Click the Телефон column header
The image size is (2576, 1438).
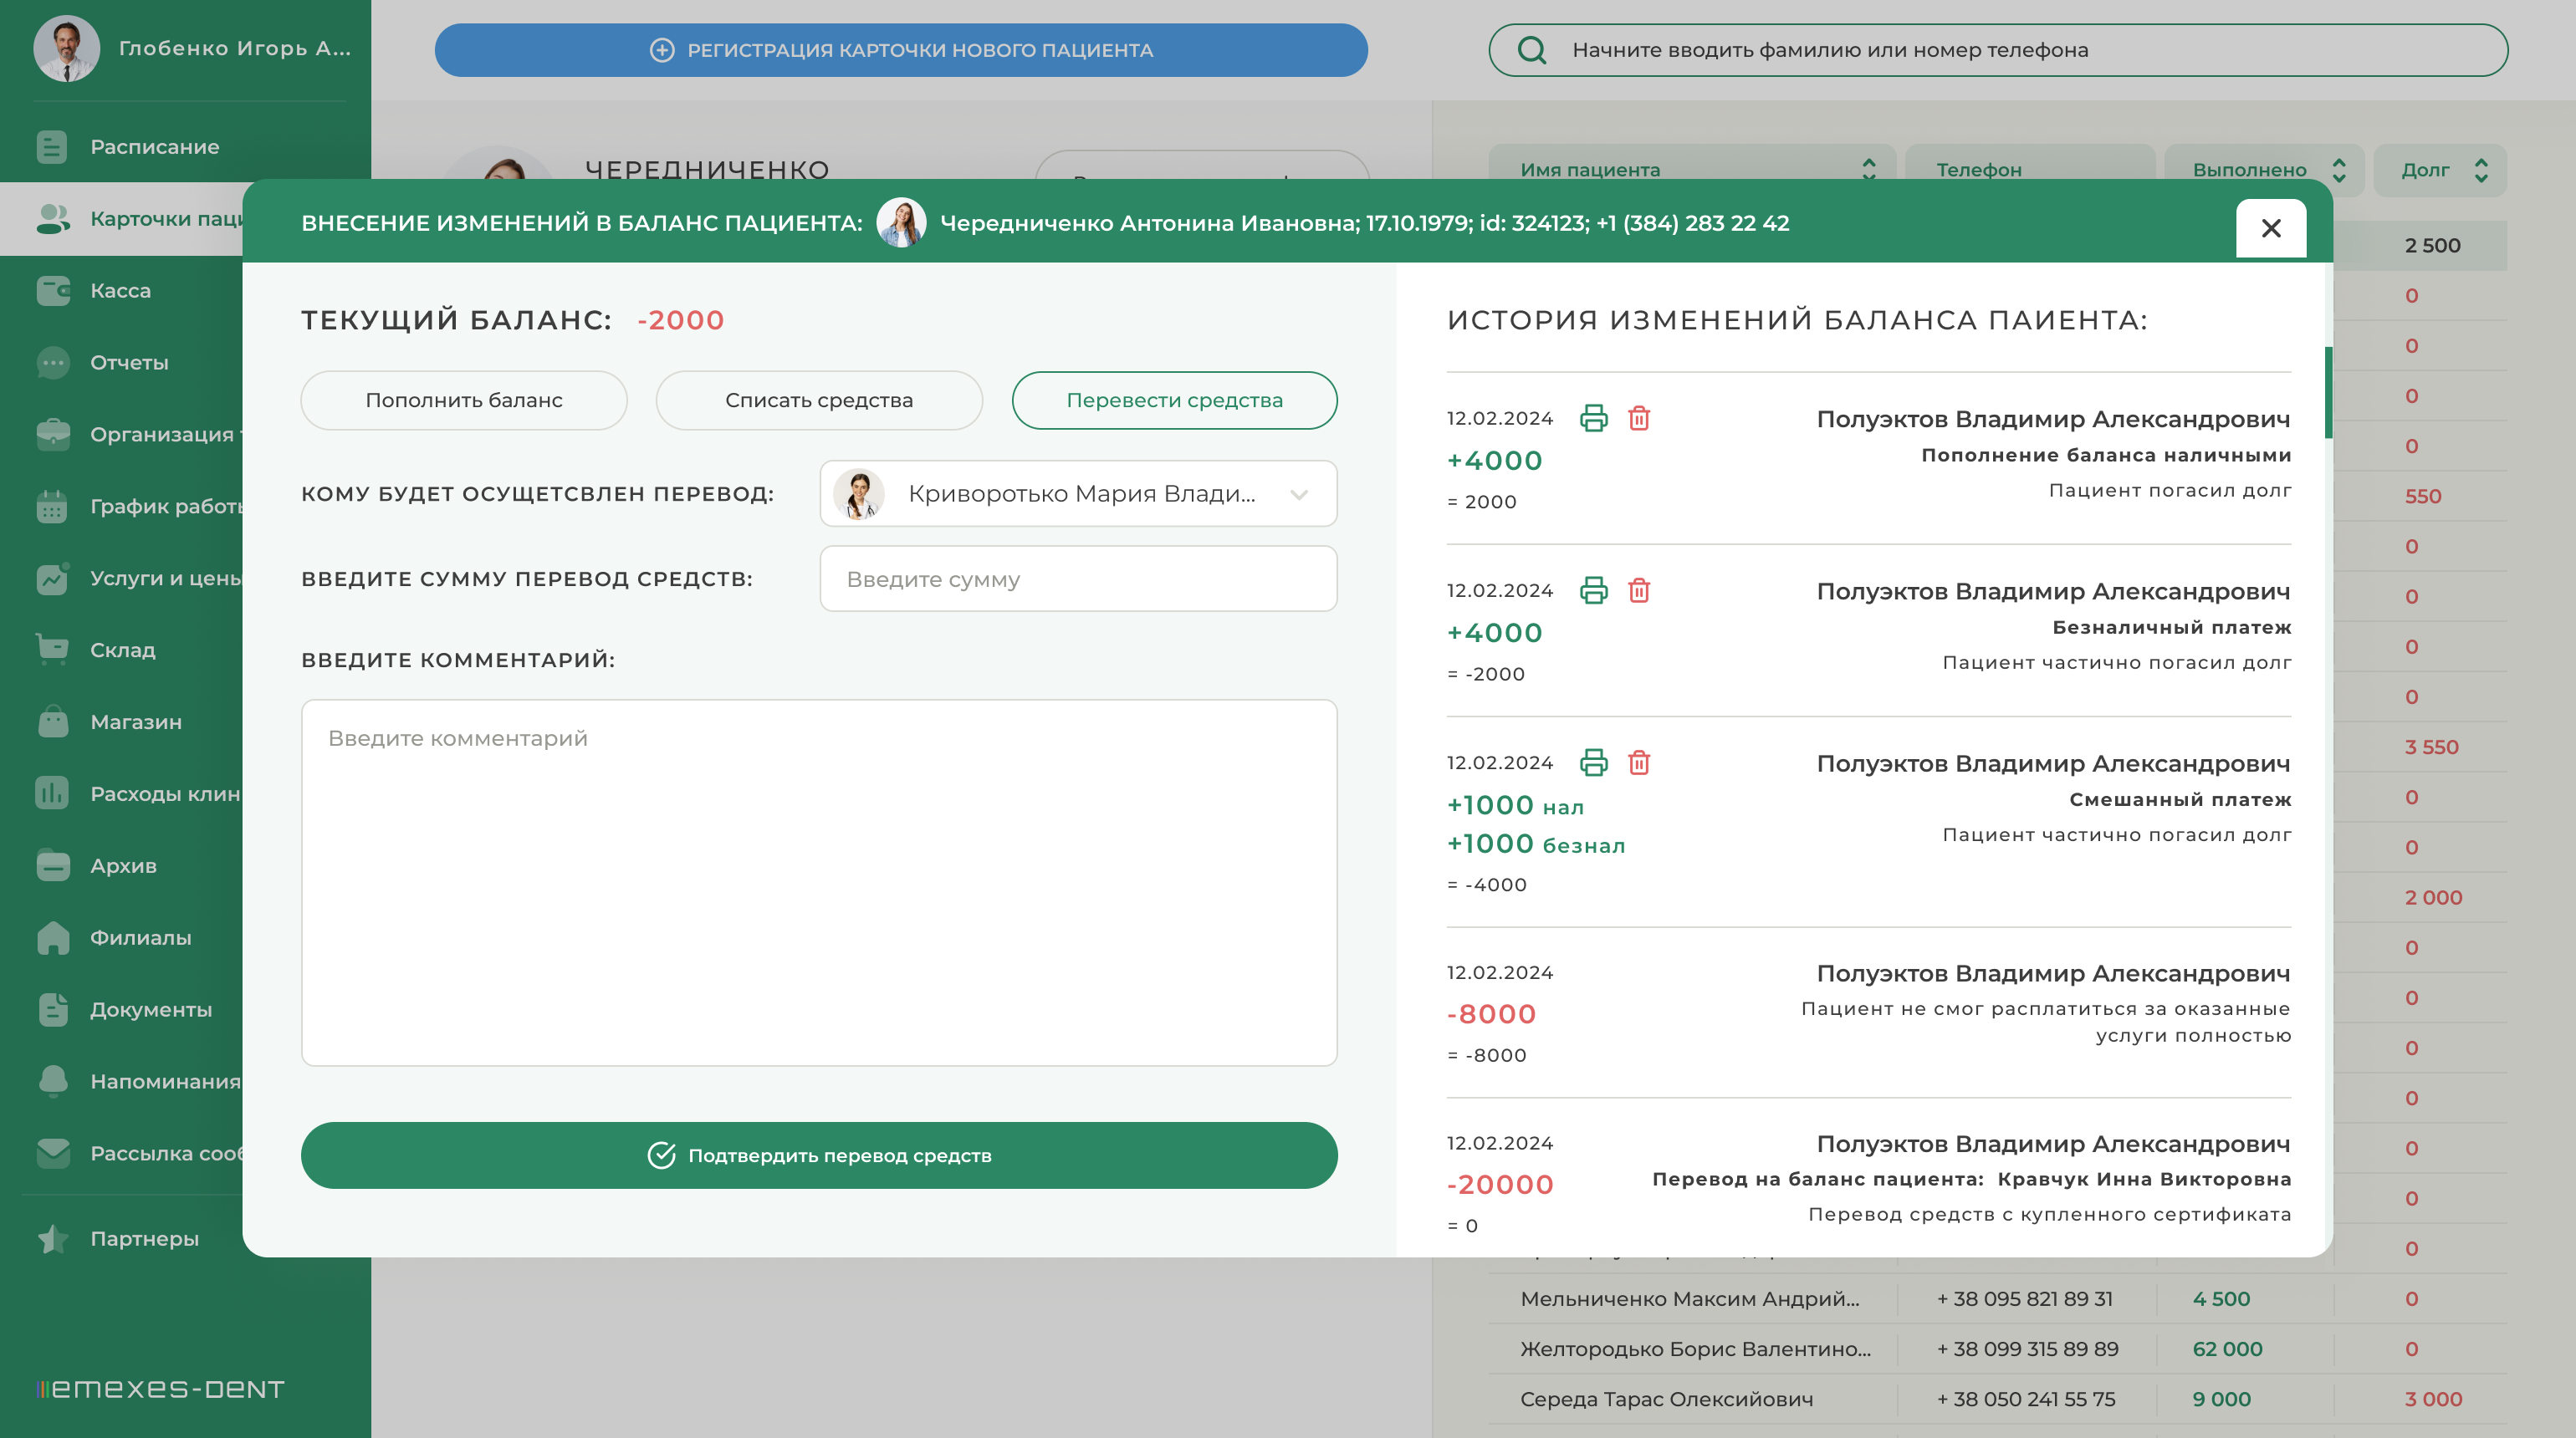2030,170
